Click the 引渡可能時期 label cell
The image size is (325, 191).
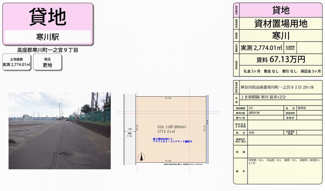pyautogui.click(x=290, y=133)
